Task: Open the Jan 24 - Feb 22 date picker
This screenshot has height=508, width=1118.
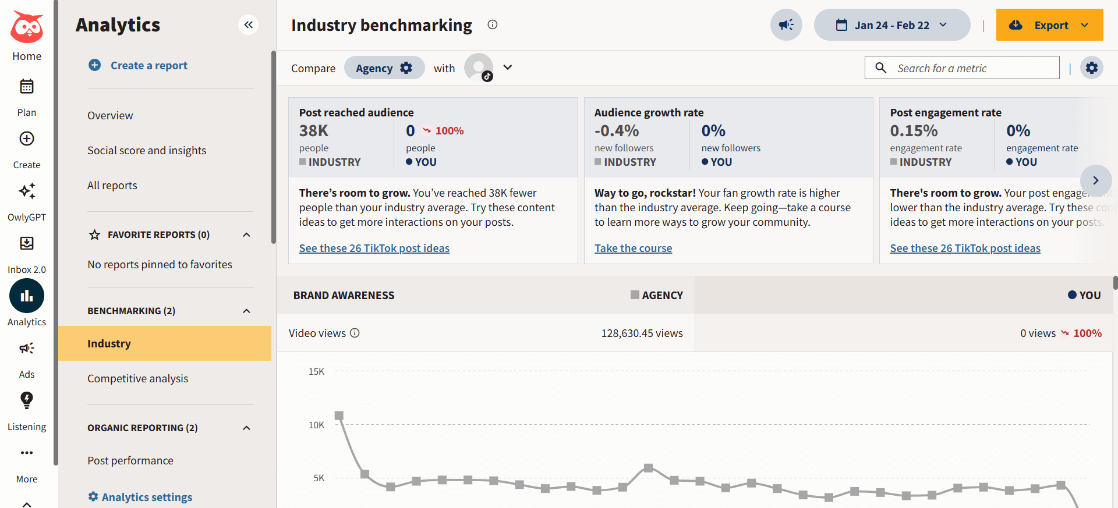Action: click(x=892, y=25)
